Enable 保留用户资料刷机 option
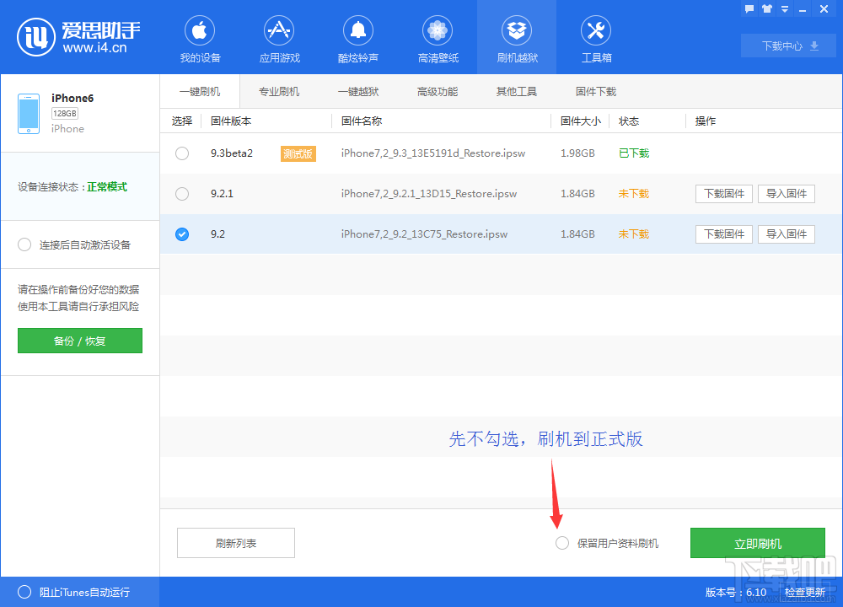Image resolution: width=843 pixels, height=607 pixels. click(x=561, y=543)
